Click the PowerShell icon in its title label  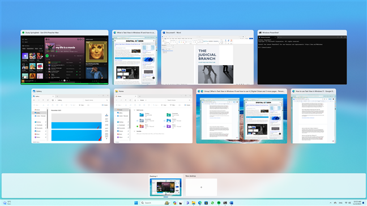260,33
